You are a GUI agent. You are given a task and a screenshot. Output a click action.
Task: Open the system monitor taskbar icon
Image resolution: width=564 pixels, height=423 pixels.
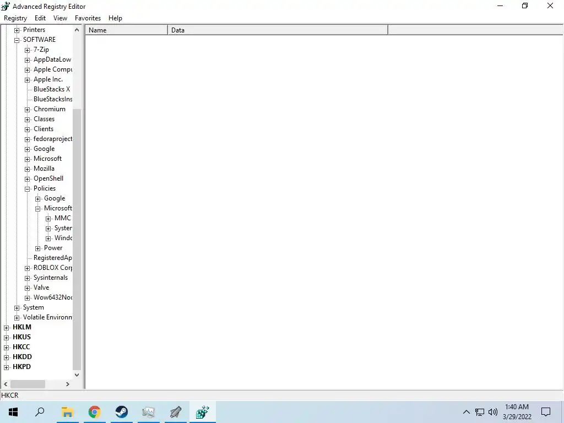(149, 412)
